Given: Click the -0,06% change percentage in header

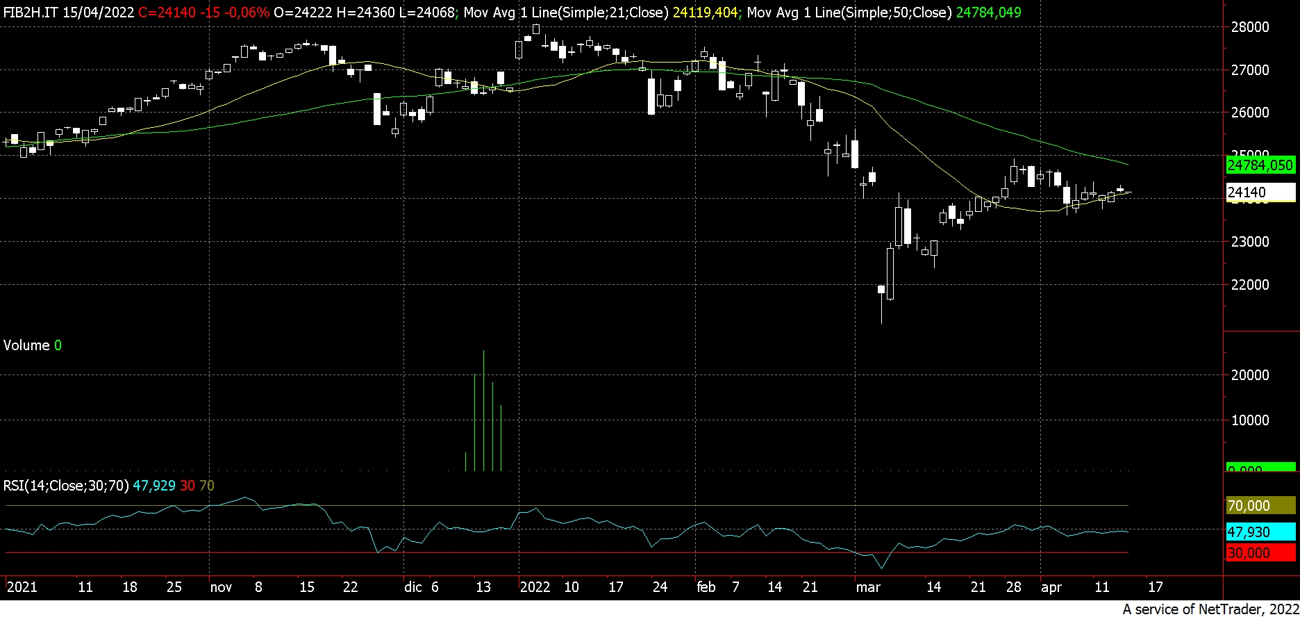Looking at the screenshot, I should point(246,13).
